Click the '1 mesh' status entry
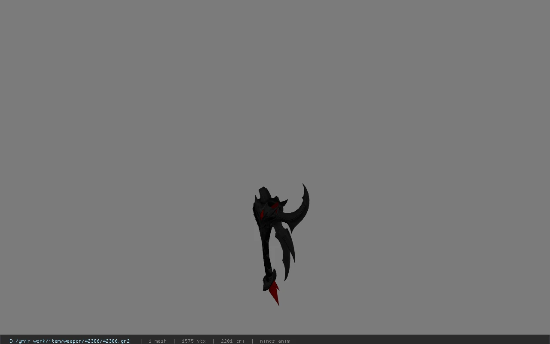This screenshot has height=344, width=550. pos(158,341)
